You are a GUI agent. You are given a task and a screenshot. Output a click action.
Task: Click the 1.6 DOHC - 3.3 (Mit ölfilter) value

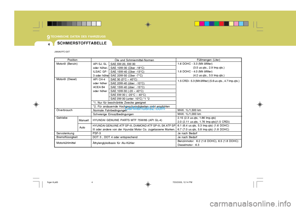pyautogui.click(x=195, y=64)
